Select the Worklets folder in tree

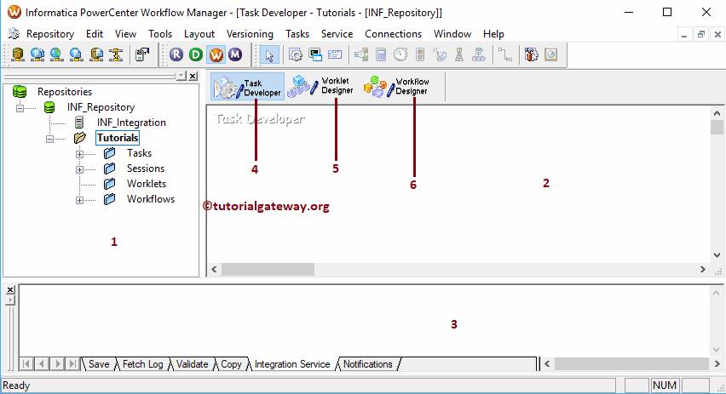coord(147,184)
